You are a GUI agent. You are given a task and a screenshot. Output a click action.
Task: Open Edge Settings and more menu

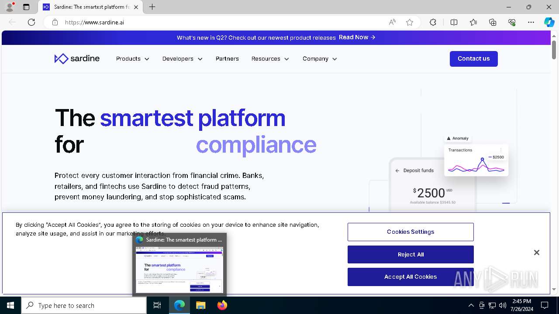click(531, 22)
